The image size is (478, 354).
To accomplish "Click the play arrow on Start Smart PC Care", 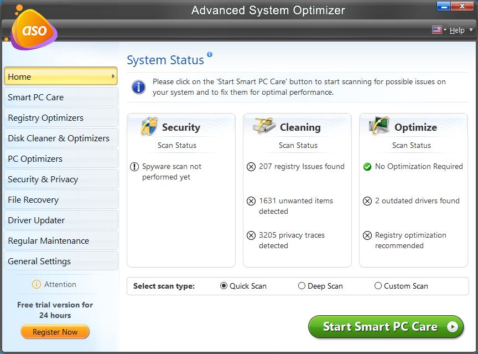I will click(453, 327).
